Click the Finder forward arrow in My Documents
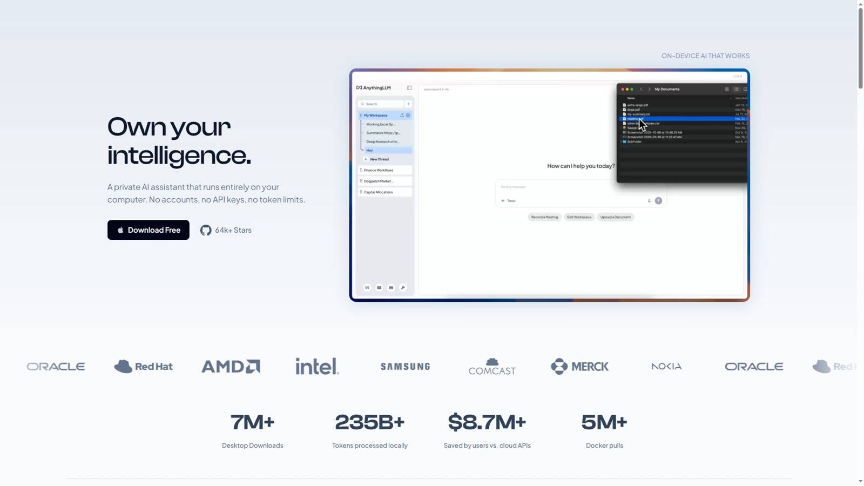The image size is (864, 486). [x=649, y=89]
